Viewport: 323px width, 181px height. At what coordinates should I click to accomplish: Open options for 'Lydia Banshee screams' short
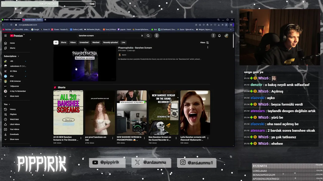[208, 138]
